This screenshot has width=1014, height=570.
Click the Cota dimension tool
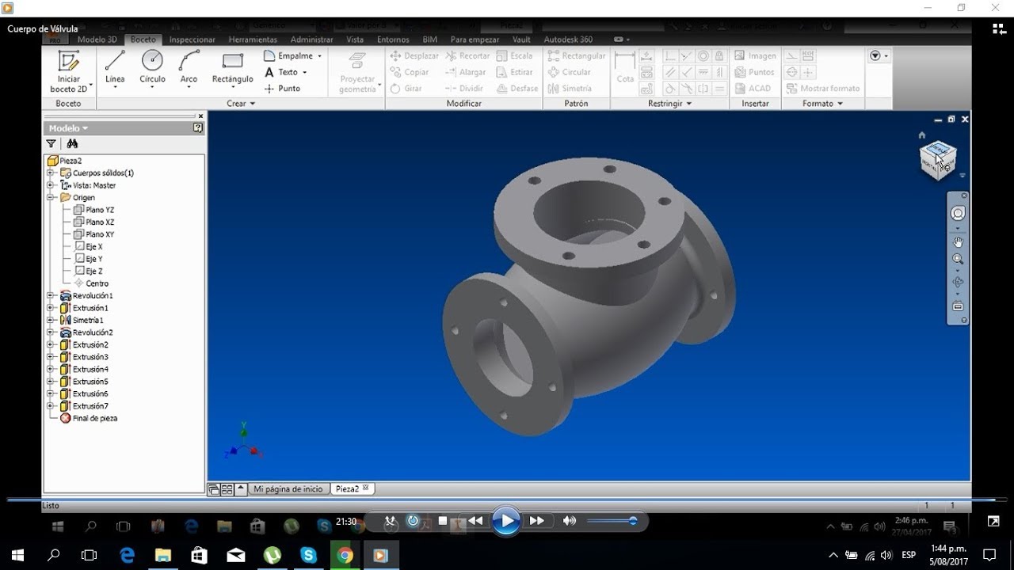[625, 67]
